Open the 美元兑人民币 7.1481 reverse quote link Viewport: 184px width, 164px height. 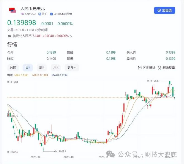[41, 36]
